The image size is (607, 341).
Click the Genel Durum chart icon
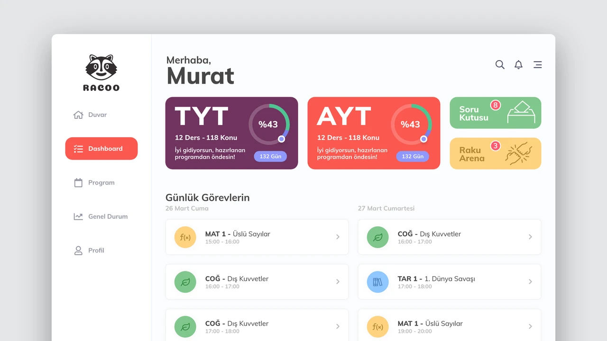point(78,216)
